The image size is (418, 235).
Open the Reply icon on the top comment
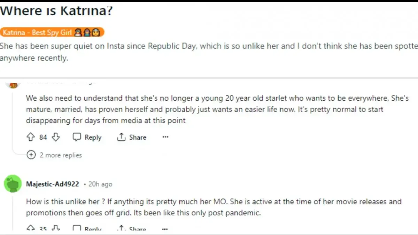point(77,137)
